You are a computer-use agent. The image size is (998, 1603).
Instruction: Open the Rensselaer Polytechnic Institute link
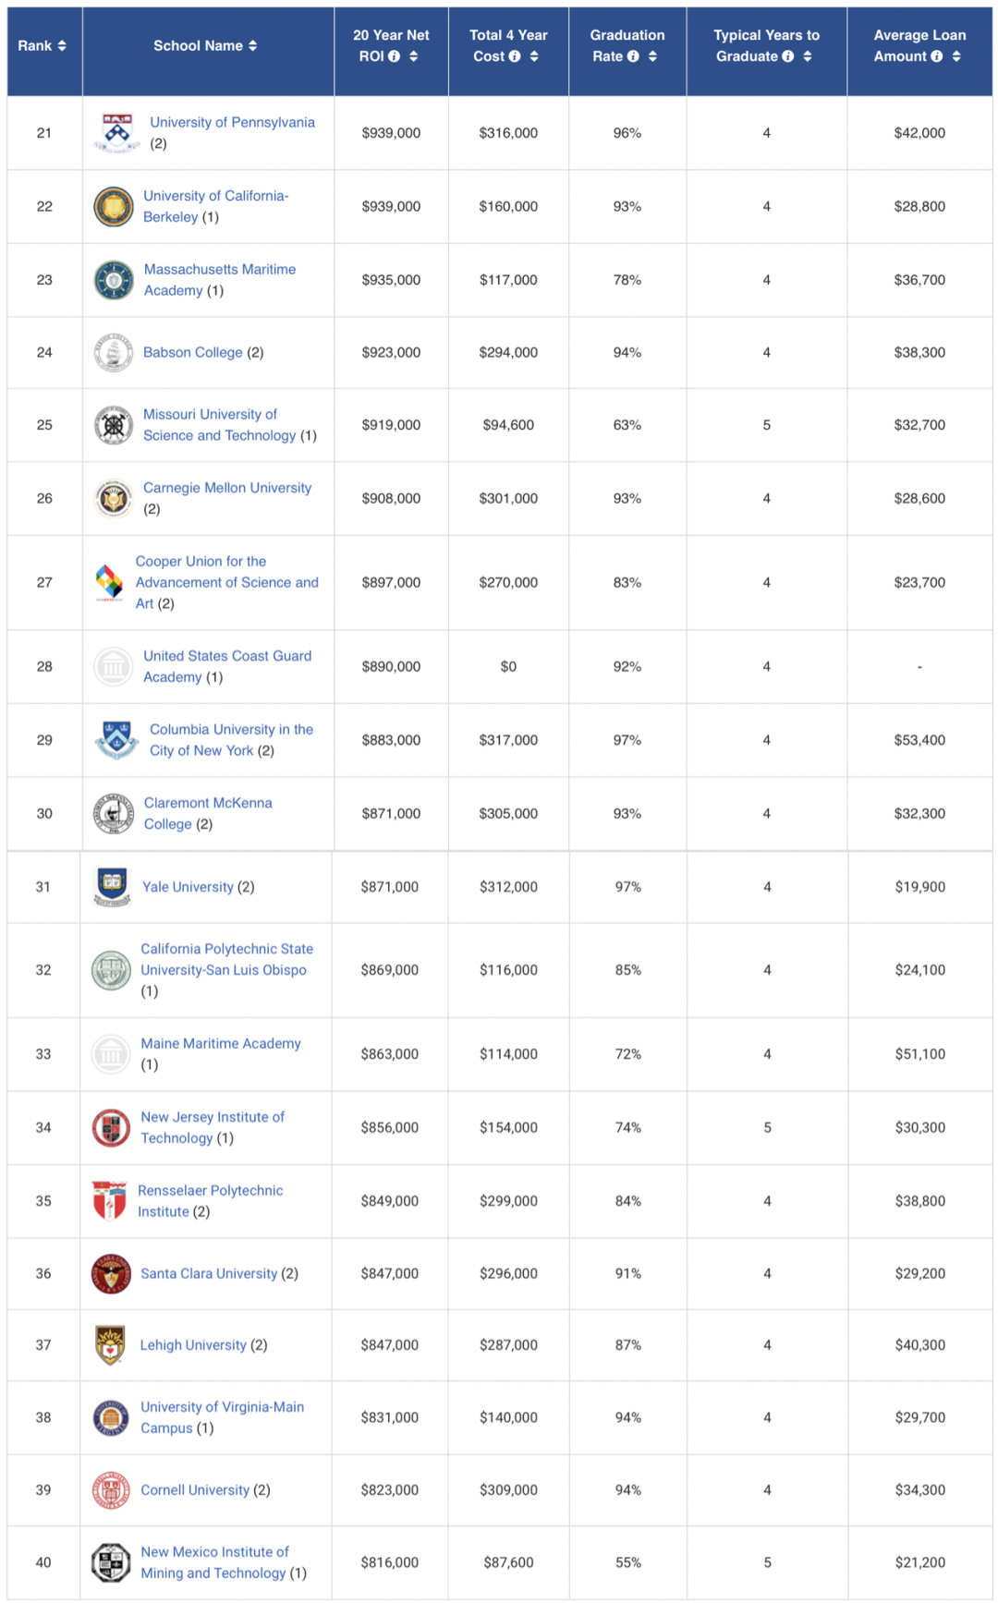[211, 1200]
